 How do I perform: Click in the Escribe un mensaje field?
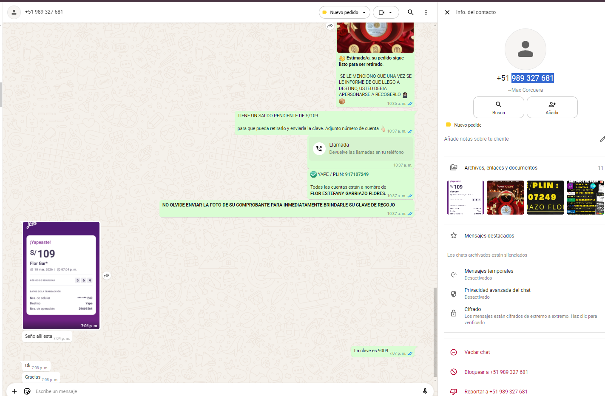click(x=213, y=391)
